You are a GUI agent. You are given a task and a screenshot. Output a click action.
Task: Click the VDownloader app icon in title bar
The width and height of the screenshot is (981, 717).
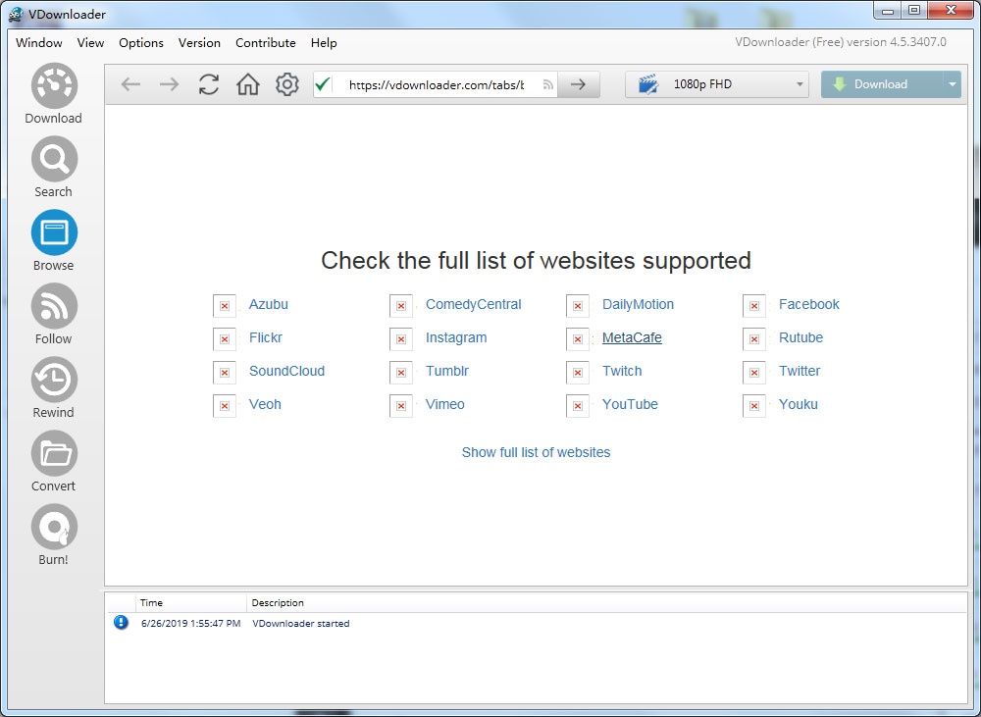[x=17, y=14]
